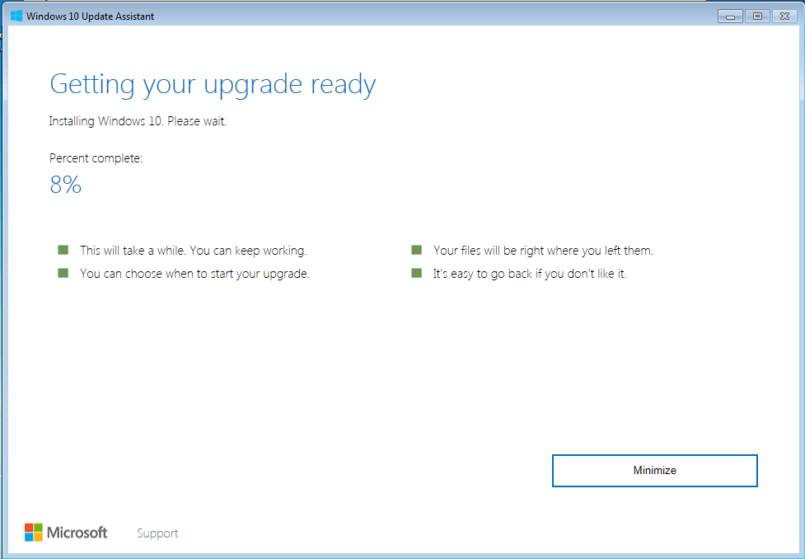Click 'Installing Windows 10. Please wait.' text
Viewport: 805px width, 559px height.
point(138,121)
